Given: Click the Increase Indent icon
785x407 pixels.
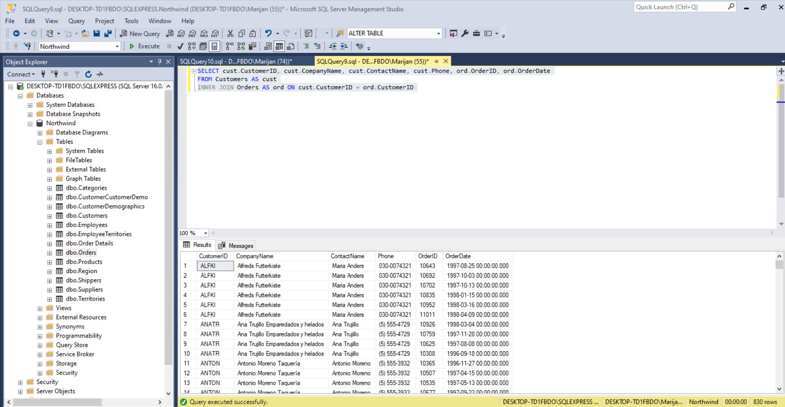Looking at the screenshot, I should pos(344,46).
